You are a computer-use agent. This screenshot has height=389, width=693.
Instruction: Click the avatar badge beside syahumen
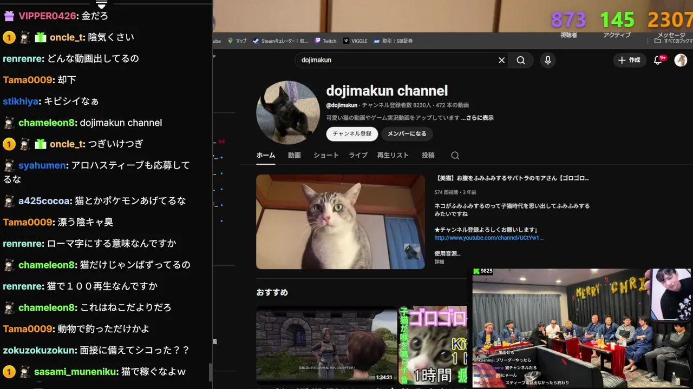(9, 165)
